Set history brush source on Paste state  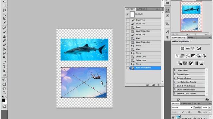pyautogui.click(x=128, y=27)
